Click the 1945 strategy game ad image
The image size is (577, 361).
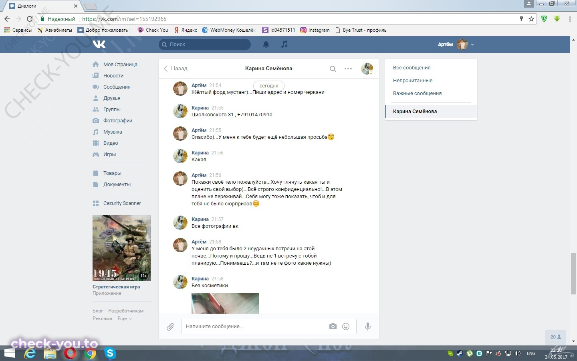[x=121, y=248]
